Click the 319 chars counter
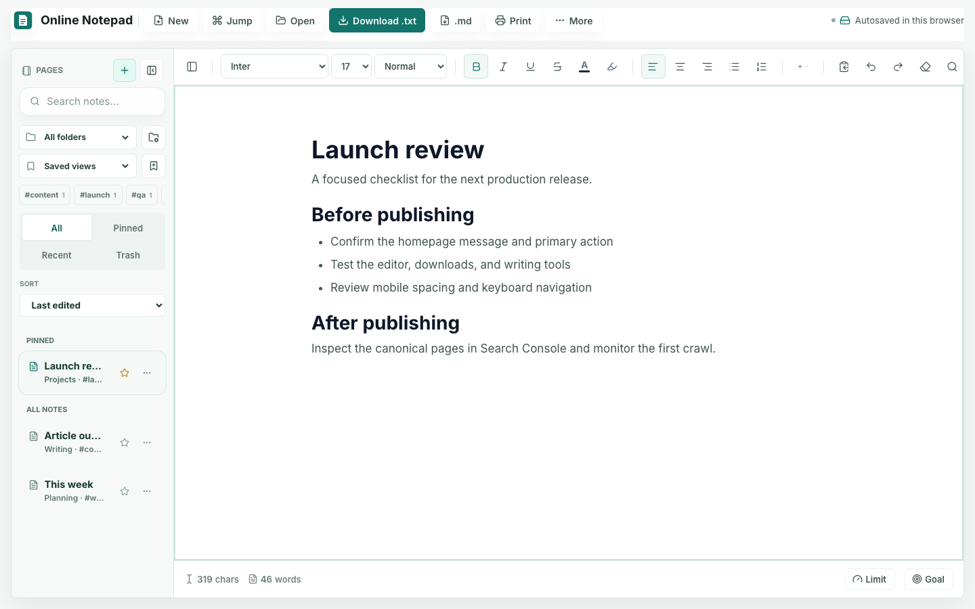This screenshot has height=609, width=975. pos(213,579)
